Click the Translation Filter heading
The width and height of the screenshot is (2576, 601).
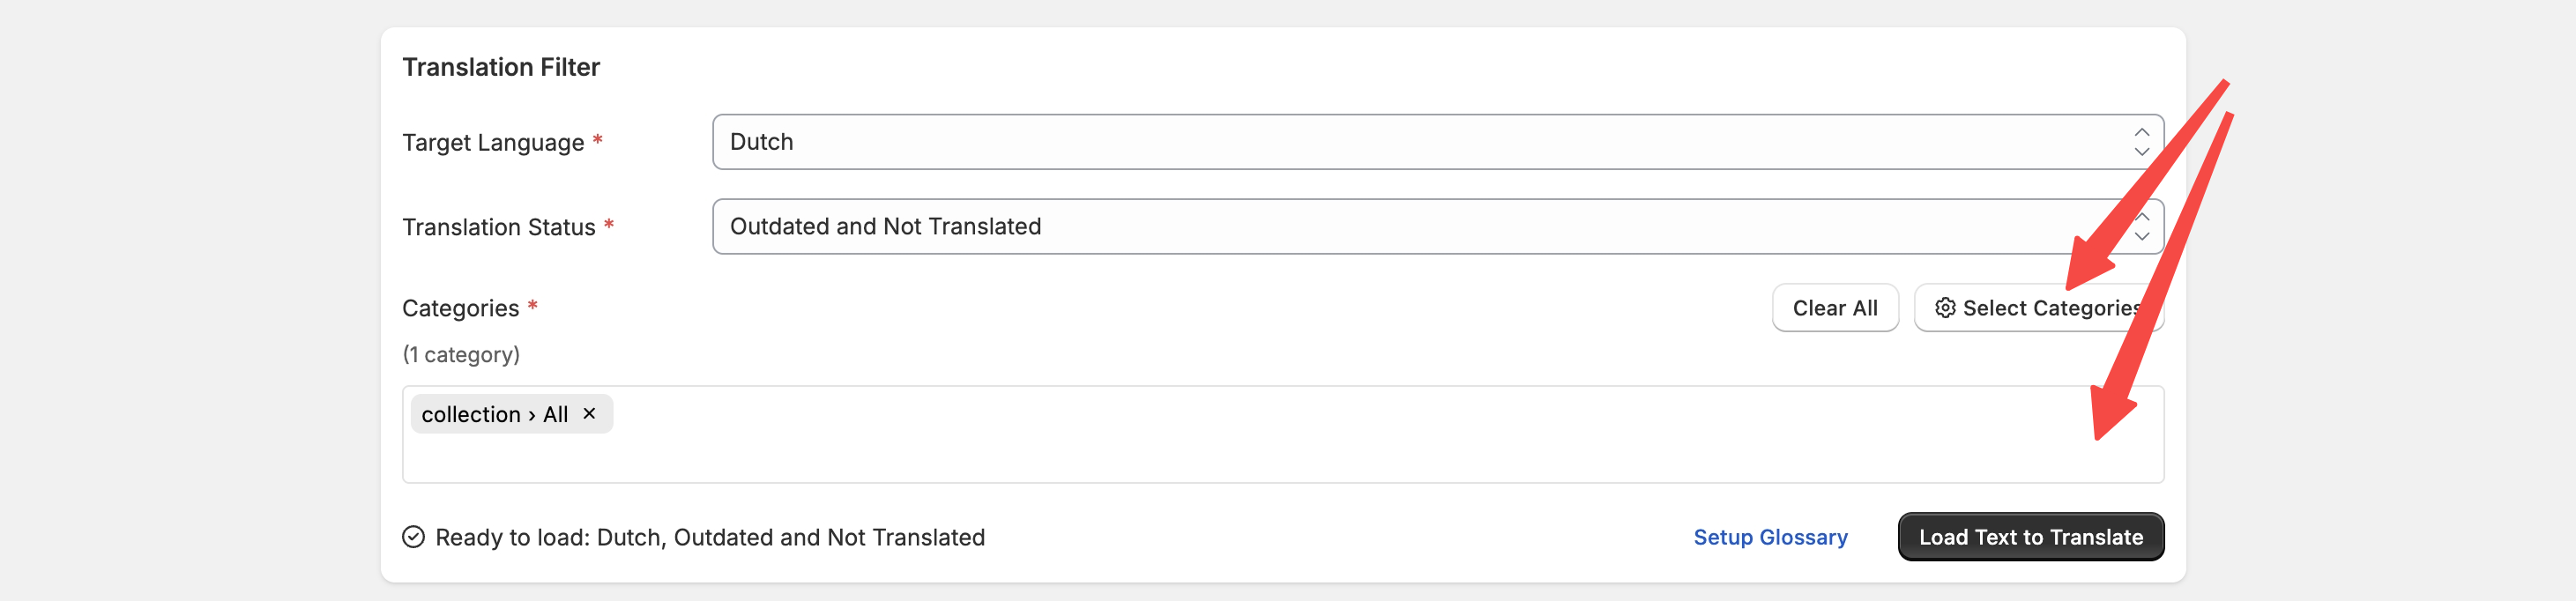click(x=501, y=67)
